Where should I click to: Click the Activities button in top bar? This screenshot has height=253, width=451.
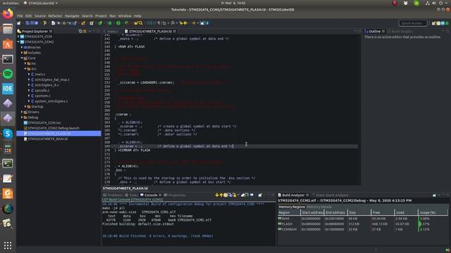click(11, 3)
